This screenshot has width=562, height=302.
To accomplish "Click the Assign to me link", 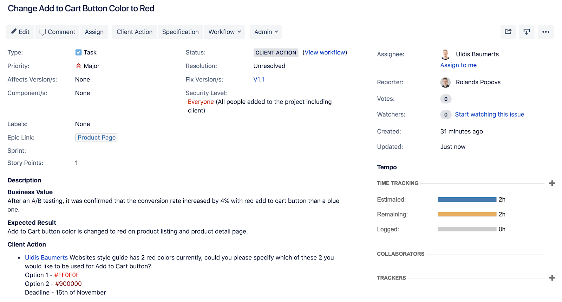I will (x=458, y=65).
